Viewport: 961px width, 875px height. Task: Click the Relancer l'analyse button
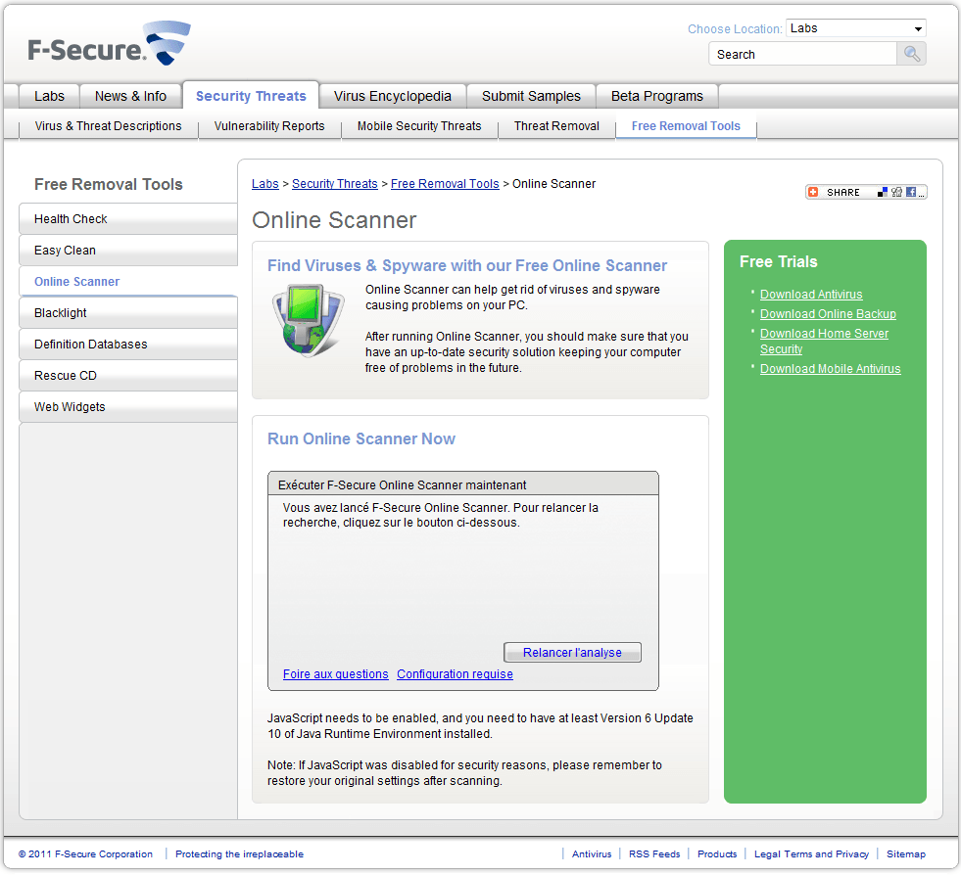point(572,652)
